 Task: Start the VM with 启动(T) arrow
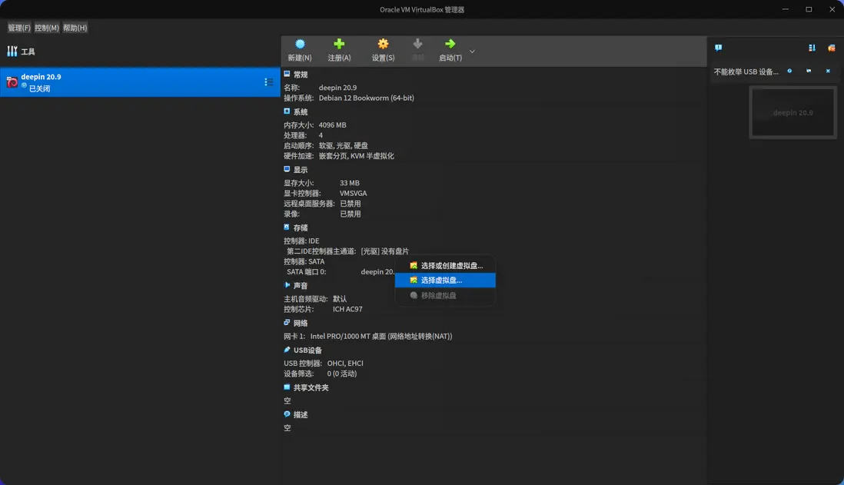450,50
